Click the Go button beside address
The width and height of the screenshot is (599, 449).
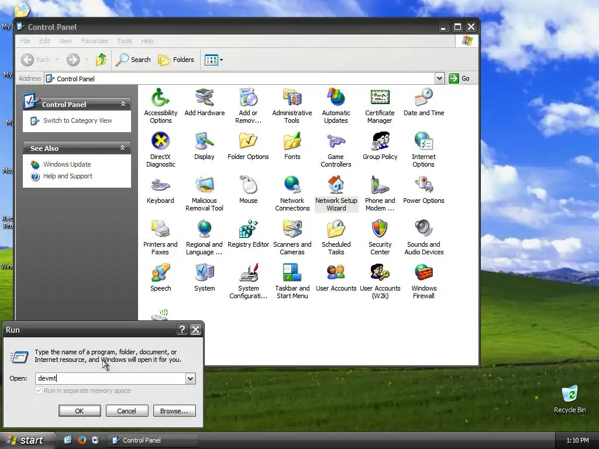coord(460,78)
